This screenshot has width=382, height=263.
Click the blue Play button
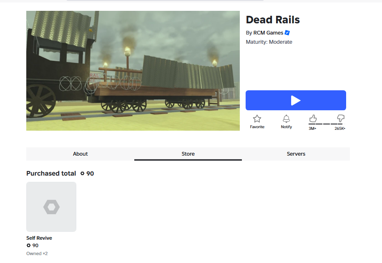[x=296, y=100]
